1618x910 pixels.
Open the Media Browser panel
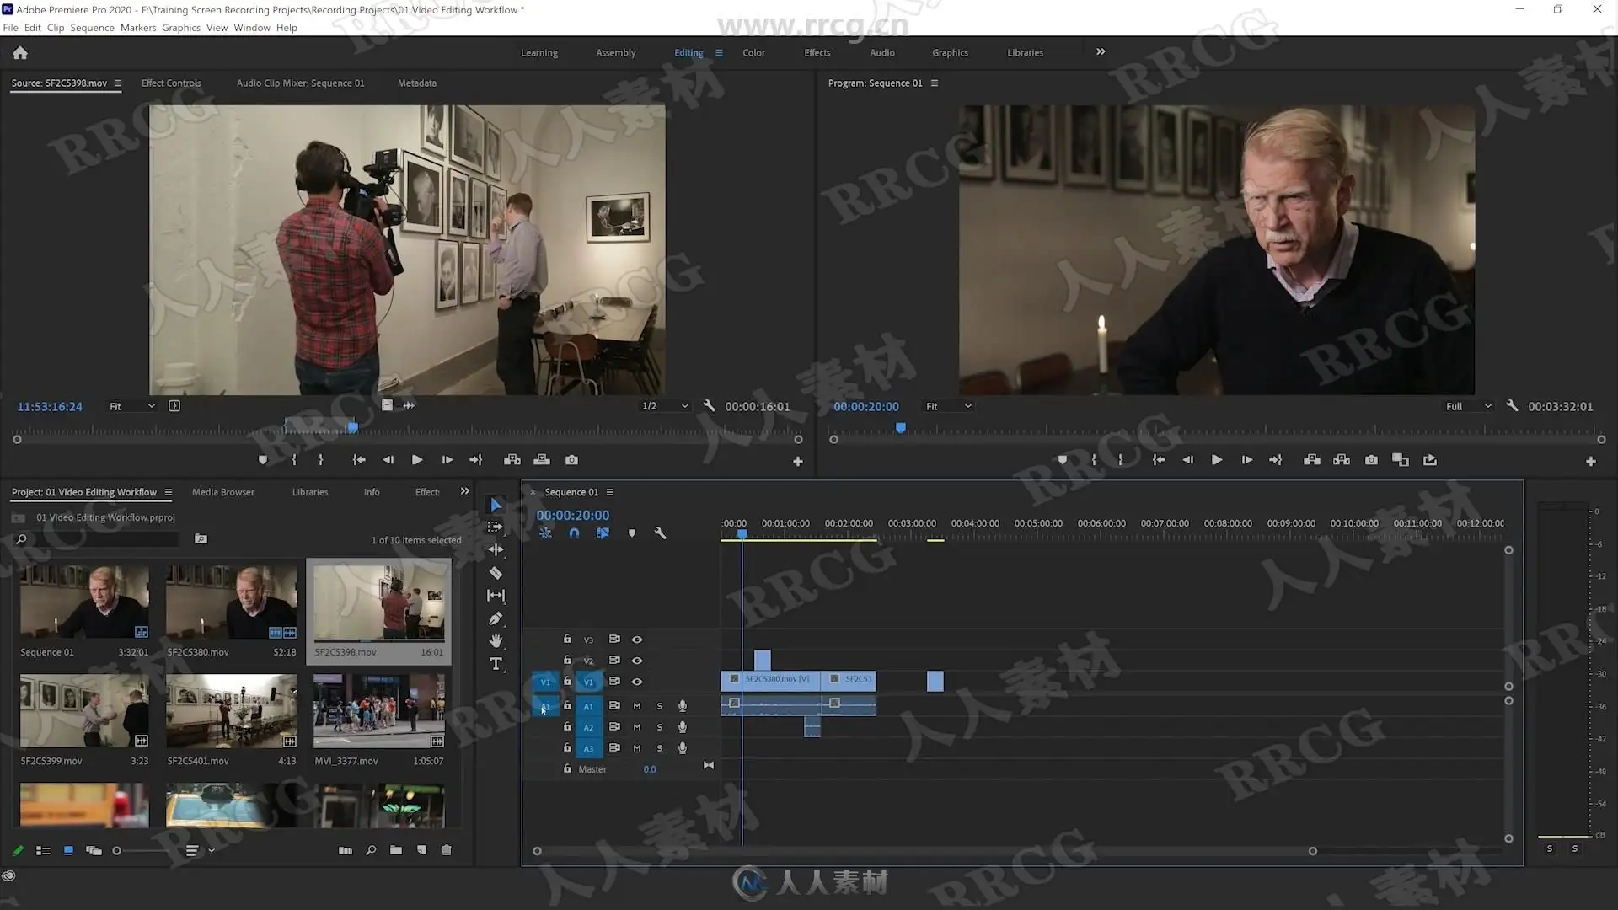point(222,492)
